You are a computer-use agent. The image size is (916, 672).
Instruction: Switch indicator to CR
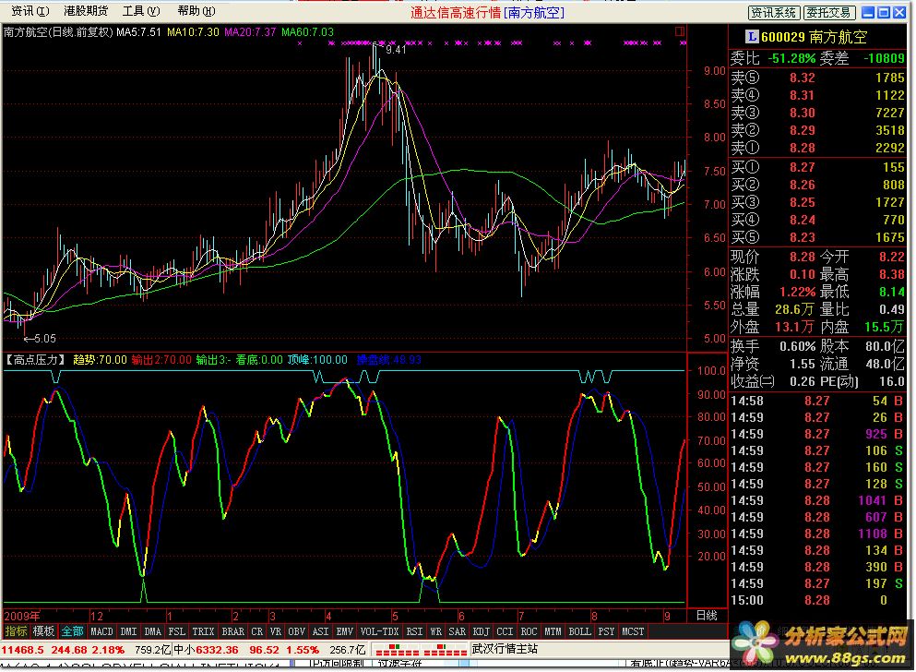pyautogui.click(x=257, y=631)
